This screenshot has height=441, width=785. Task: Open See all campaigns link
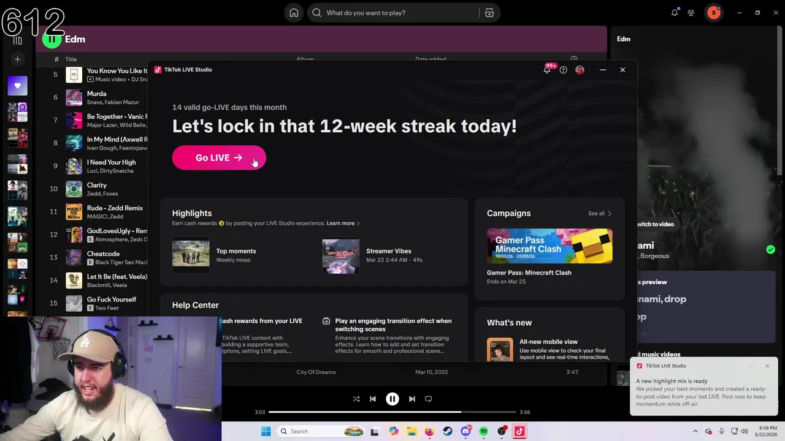point(599,214)
